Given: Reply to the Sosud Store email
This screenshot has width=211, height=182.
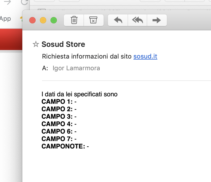Looking at the screenshot, I should 118,20.
